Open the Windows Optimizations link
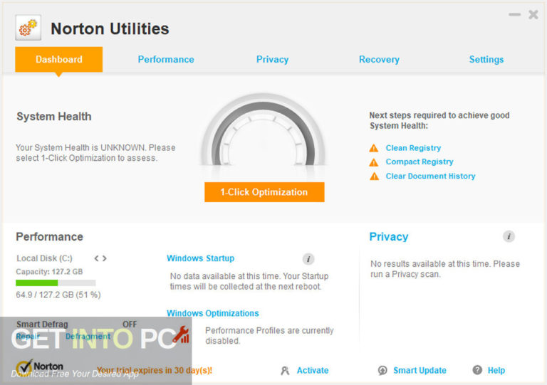Viewport: 547px width, 385px height. tap(213, 313)
